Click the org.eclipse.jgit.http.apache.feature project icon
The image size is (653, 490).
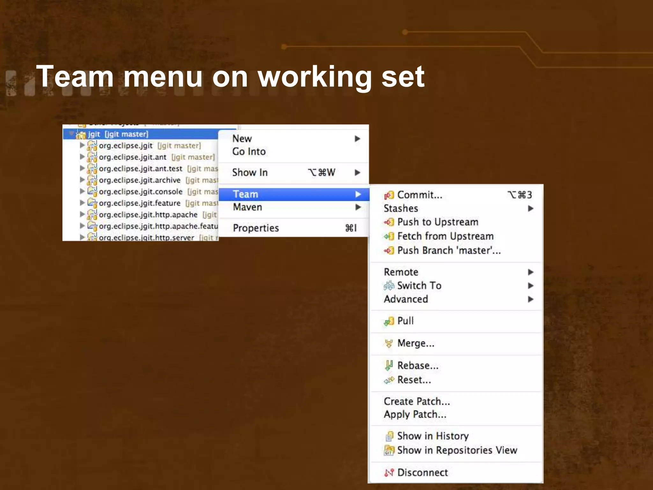click(x=92, y=226)
